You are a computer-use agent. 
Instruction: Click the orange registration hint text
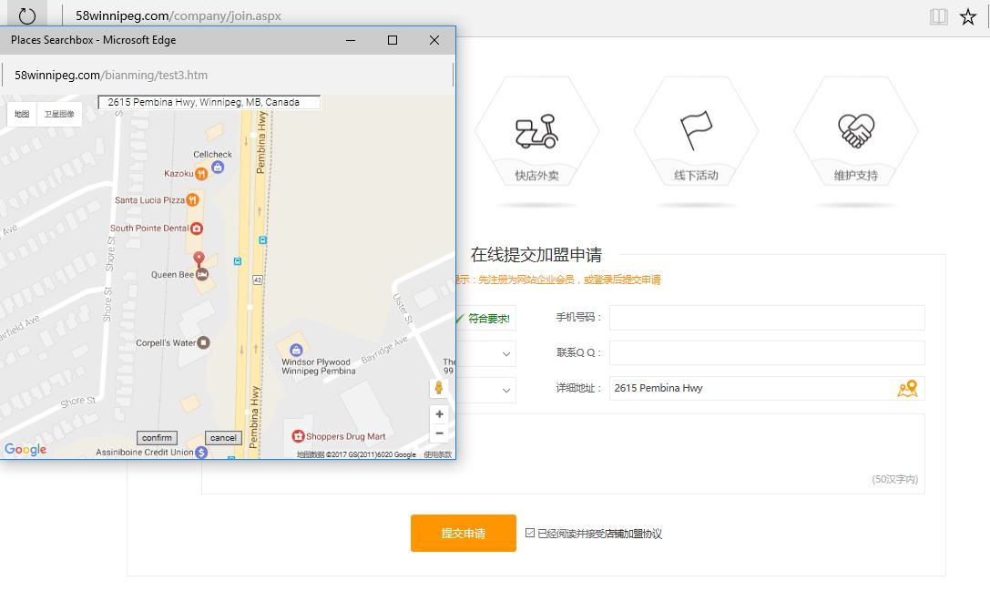(x=558, y=280)
